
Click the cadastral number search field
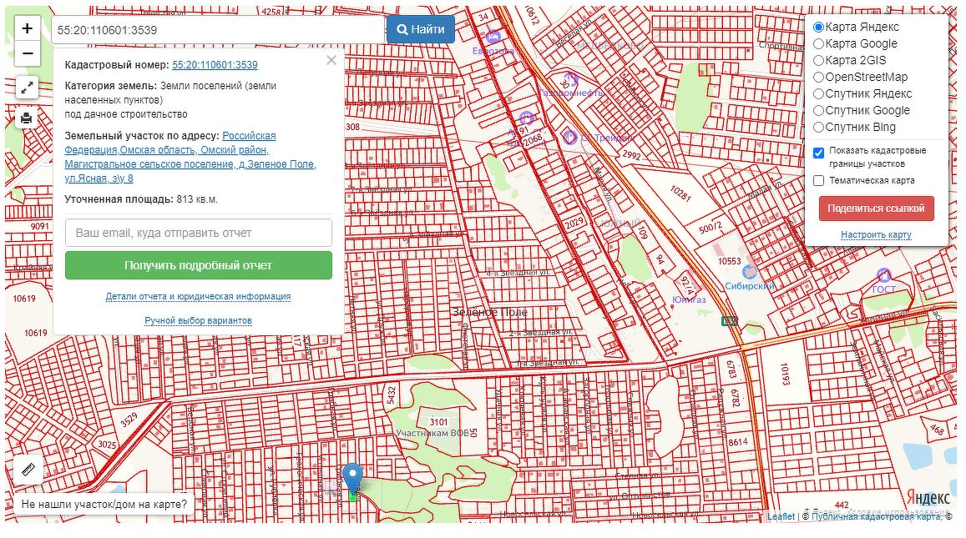click(x=218, y=29)
